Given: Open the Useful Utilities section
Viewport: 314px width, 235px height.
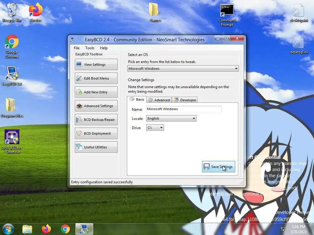Looking at the screenshot, I should pyautogui.click(x=96, y=147).
